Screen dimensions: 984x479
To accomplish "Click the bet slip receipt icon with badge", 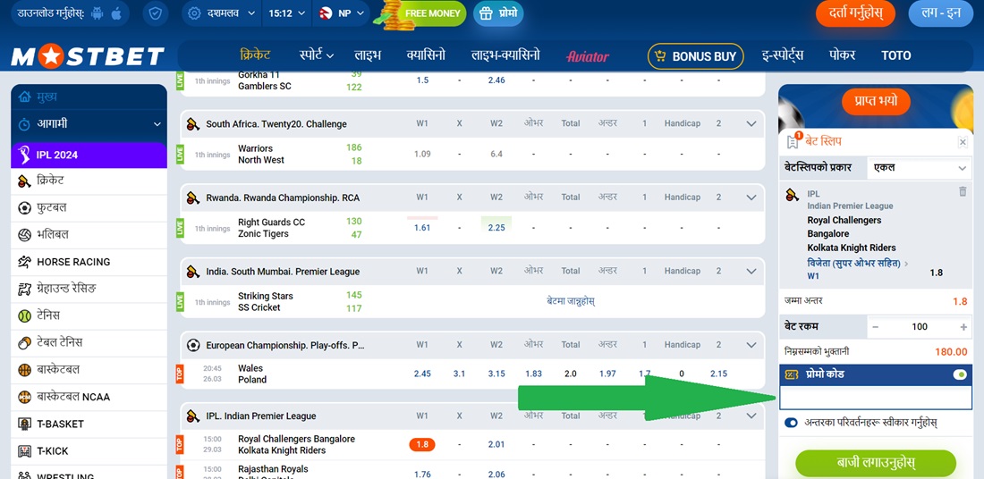I will click(x=794, y=141).
